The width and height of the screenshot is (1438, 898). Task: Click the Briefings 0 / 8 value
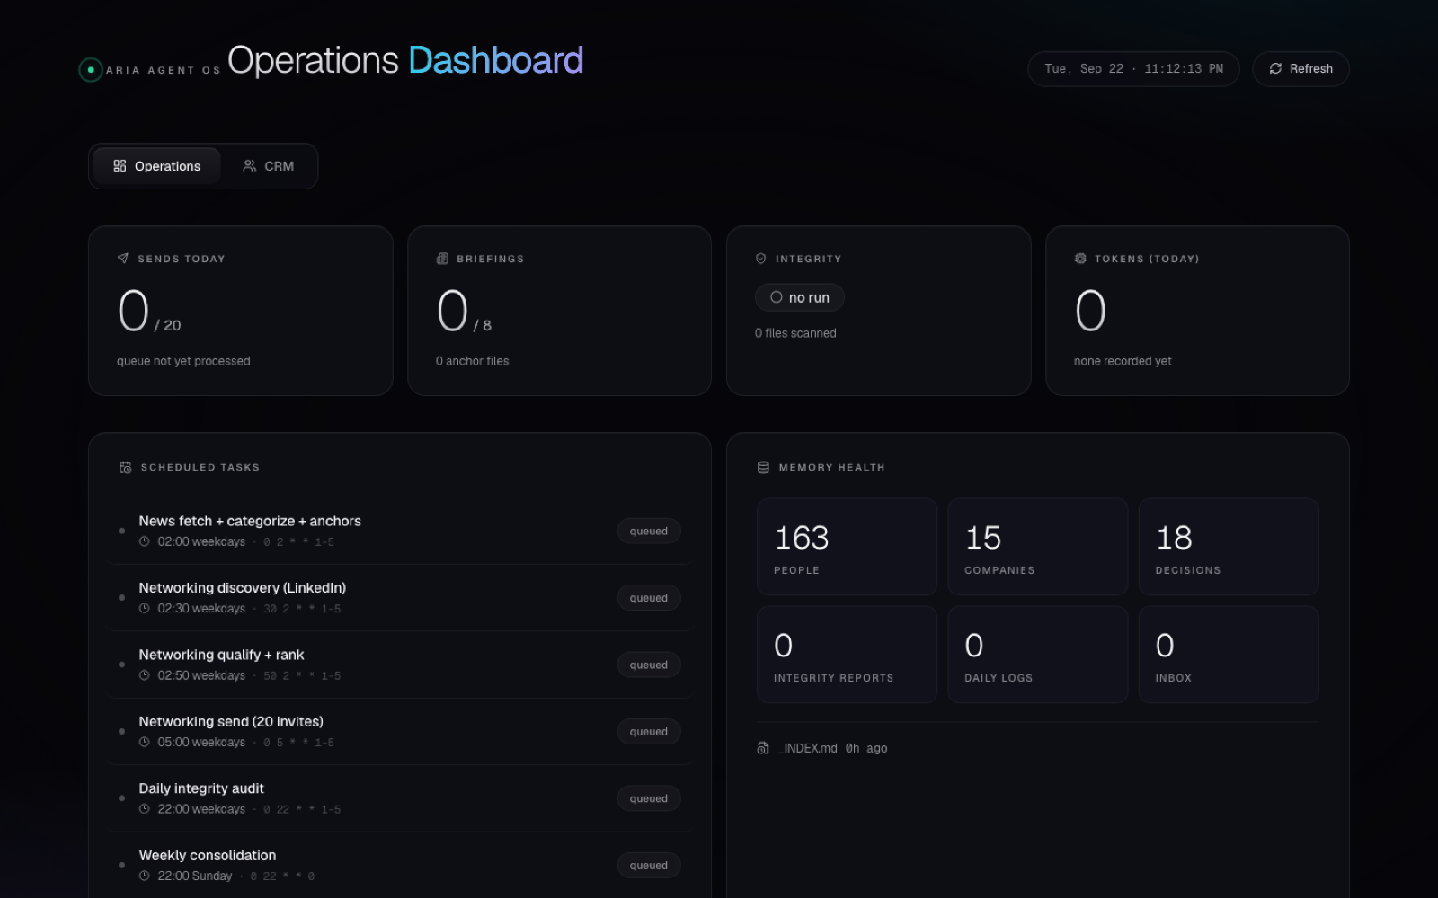(x=464, y=312)
